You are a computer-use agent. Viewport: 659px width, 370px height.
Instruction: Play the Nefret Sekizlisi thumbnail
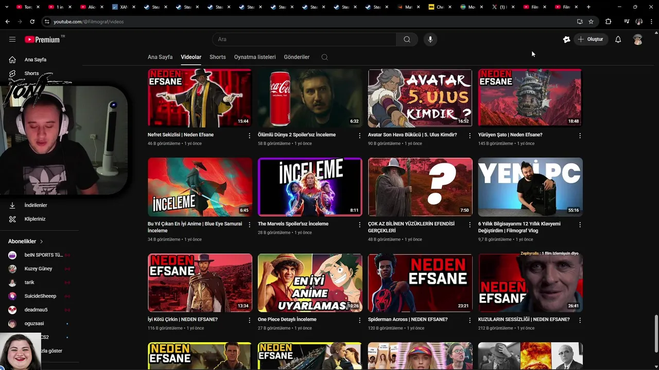200,98
